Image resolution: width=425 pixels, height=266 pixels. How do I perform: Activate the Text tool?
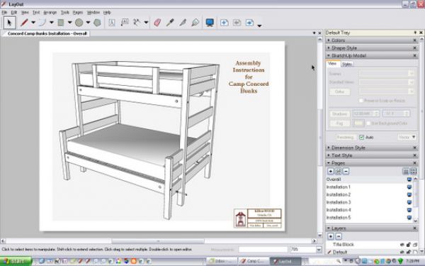tap(112, 23)
